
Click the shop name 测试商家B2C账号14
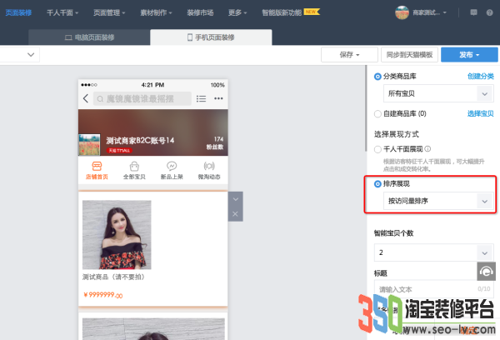coord(140,140)
